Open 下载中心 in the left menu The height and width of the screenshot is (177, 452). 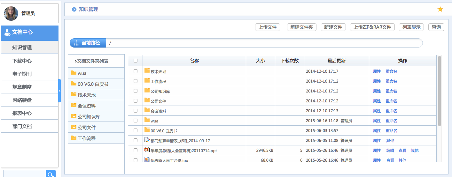click(22, 61)
